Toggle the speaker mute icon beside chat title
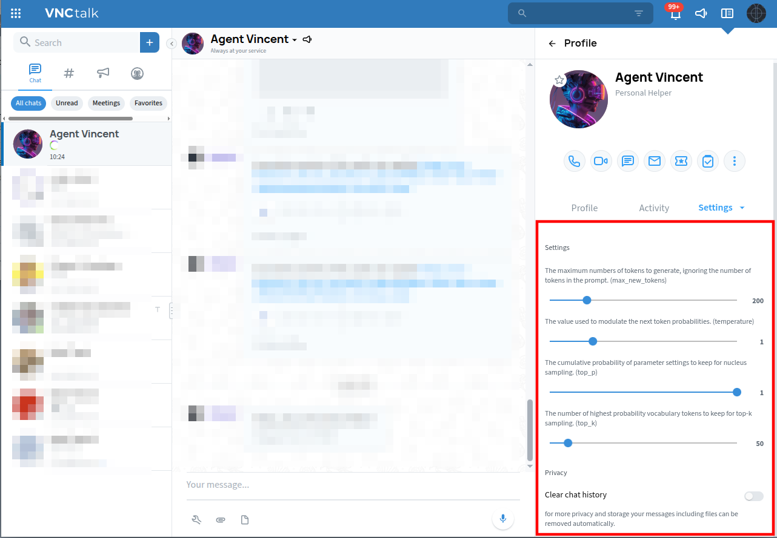Image resolution: width=777 pixels, height=538 pixels. pyautogui.click(x=307, y=39)
